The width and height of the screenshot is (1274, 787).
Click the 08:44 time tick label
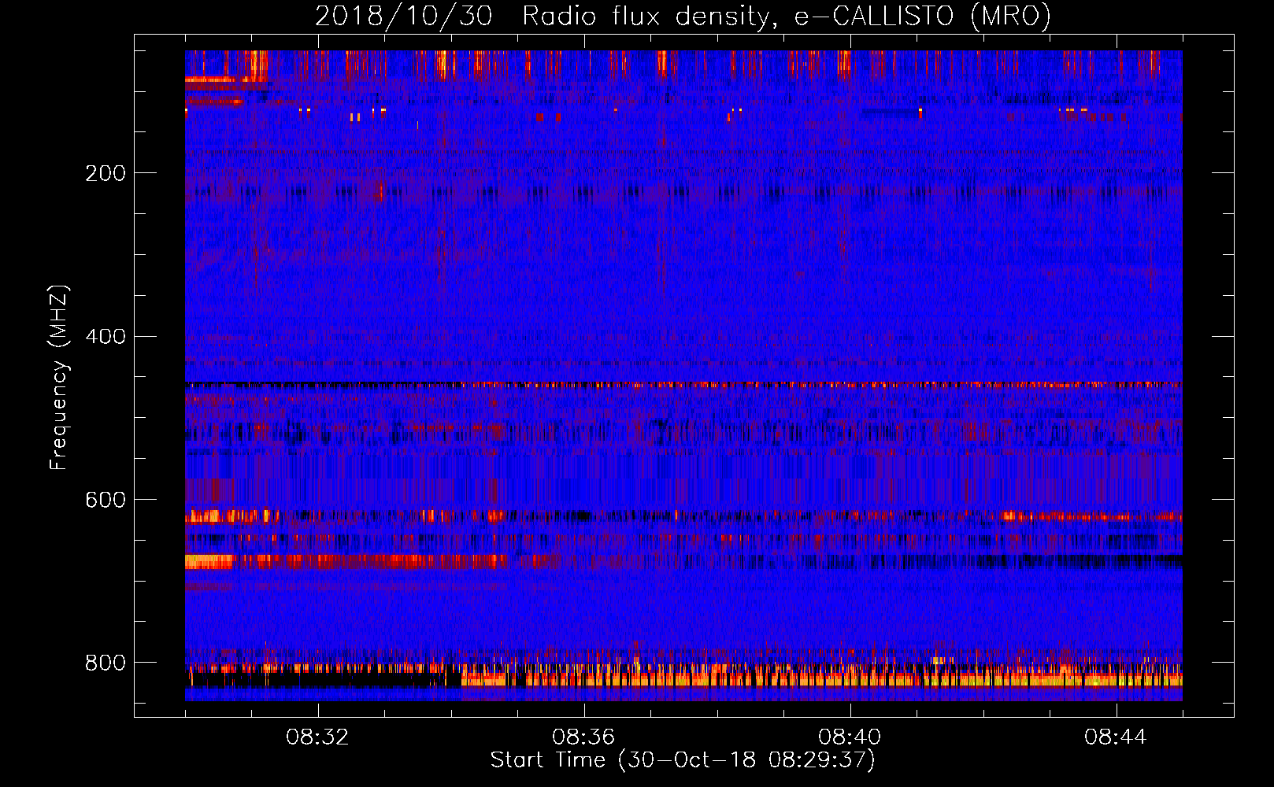pos(1116,737)
